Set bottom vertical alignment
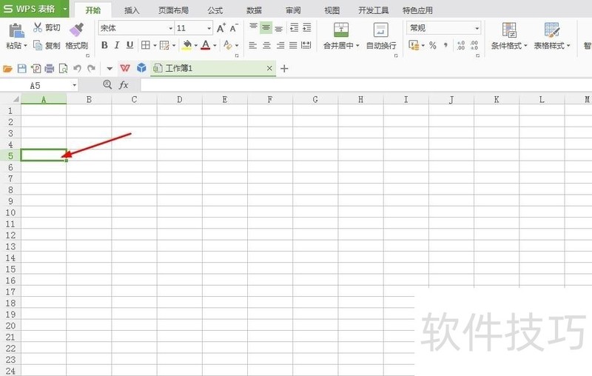592x376 pixels. (x=279, y=28)
